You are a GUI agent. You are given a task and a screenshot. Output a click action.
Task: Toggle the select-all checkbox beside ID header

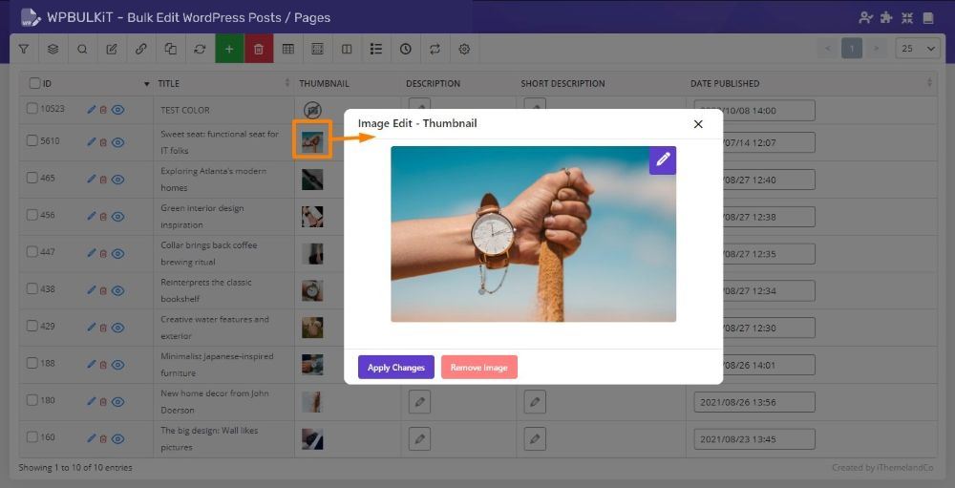(35, 83)
